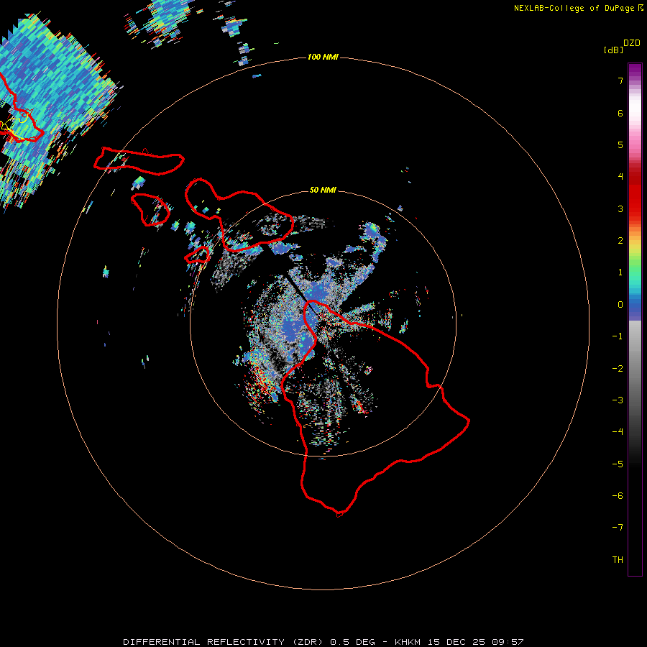Click the 6 value on color scale
The width and height of the screenshot is (647, 647).
coord(620,113)
